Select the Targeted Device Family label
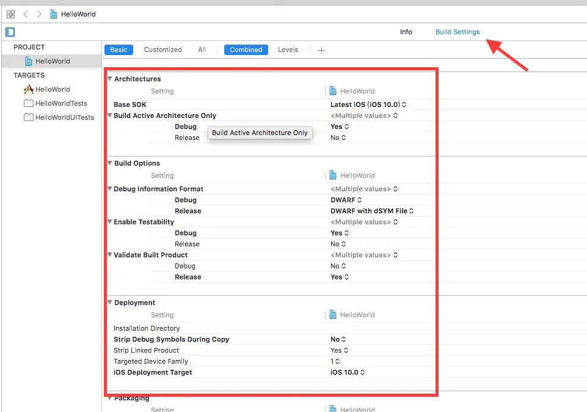This screenshot has width=587, height=412. pos(150,361)
